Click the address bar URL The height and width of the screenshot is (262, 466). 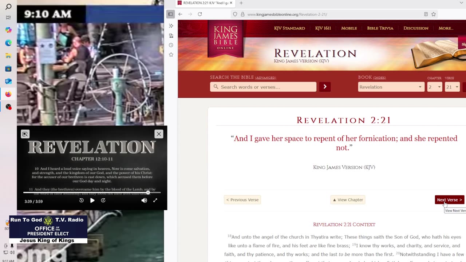click(x=287, y=14)
